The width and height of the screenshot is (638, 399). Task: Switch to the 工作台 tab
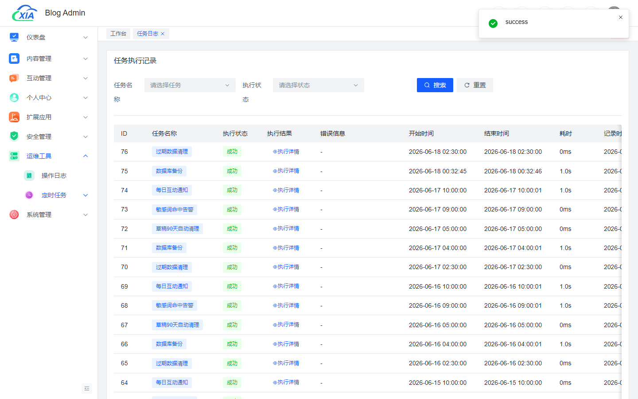(118, 34)
